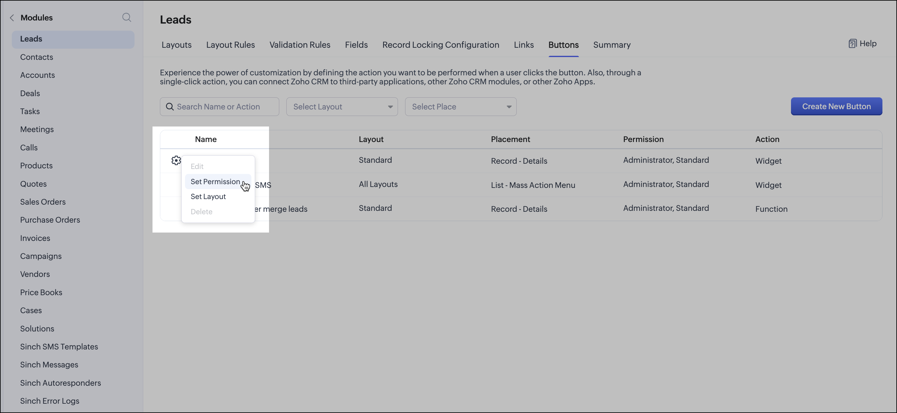
Task: Click the back chevron next to Modules
Action: (12, 18)
